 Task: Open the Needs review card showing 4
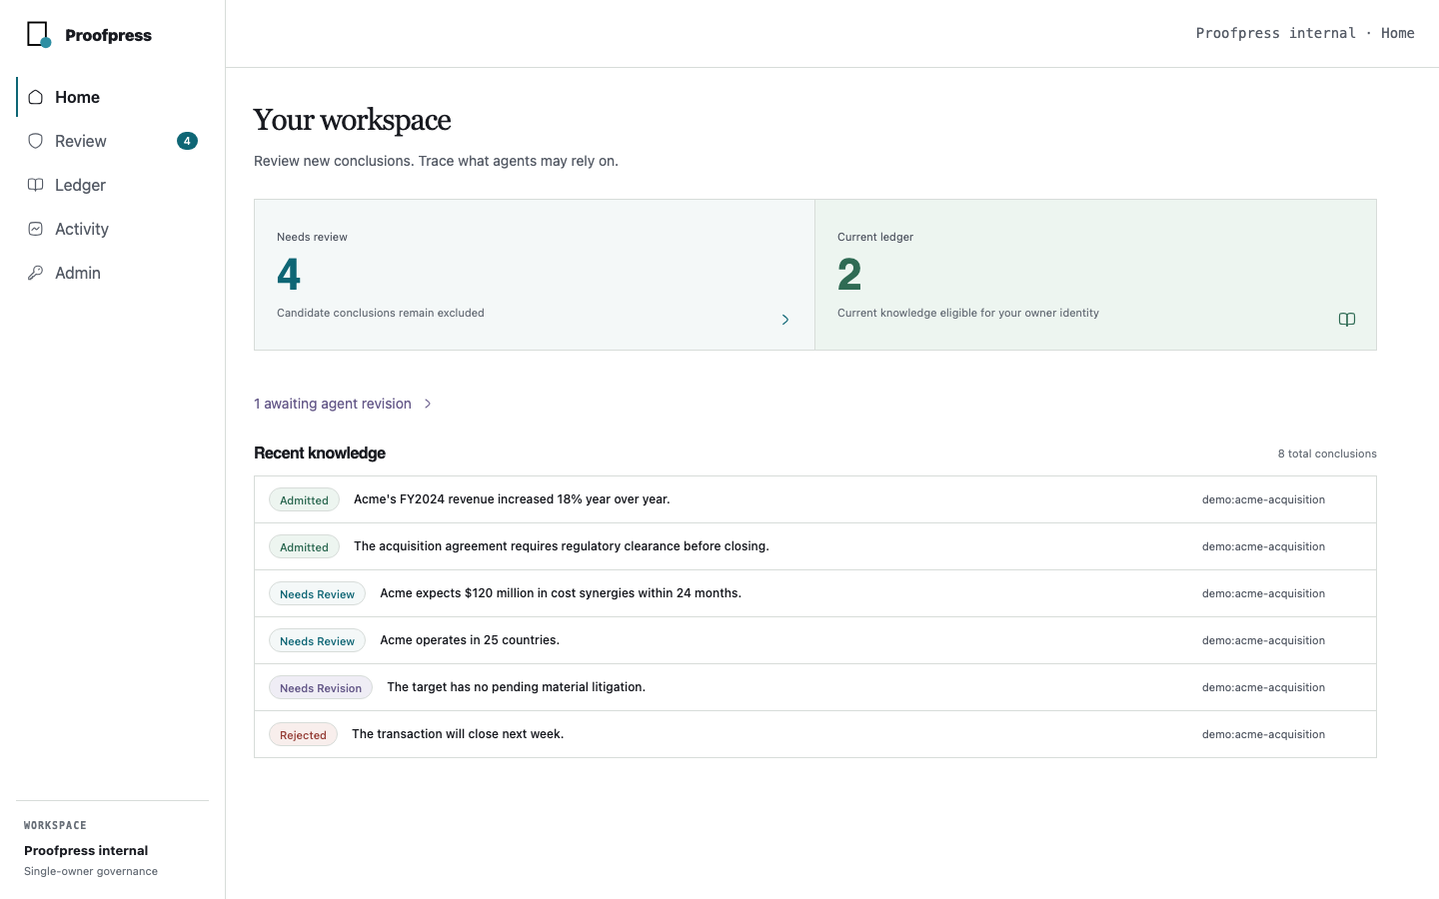pos(535,275)
